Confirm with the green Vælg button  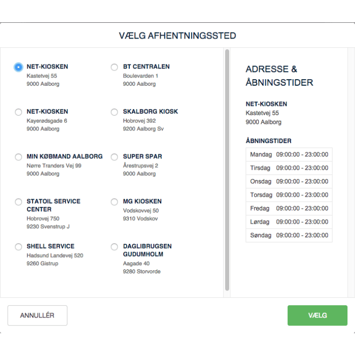[x=317, y=315]
